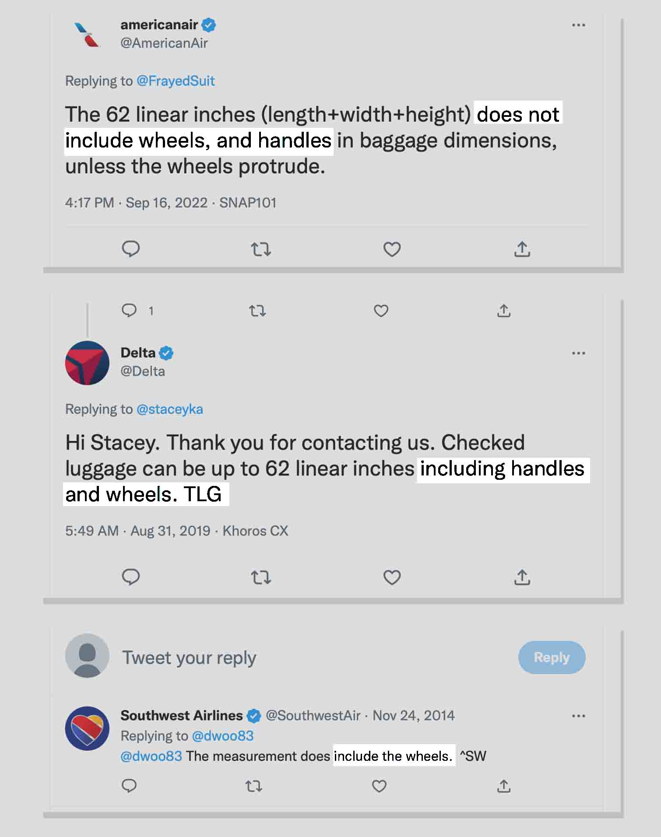Image resolution: width=661 pixels, height=837 pixels.
Task: Open more options menu on Delta tweet
Action: pyautogui.click(x=578, y=353)
